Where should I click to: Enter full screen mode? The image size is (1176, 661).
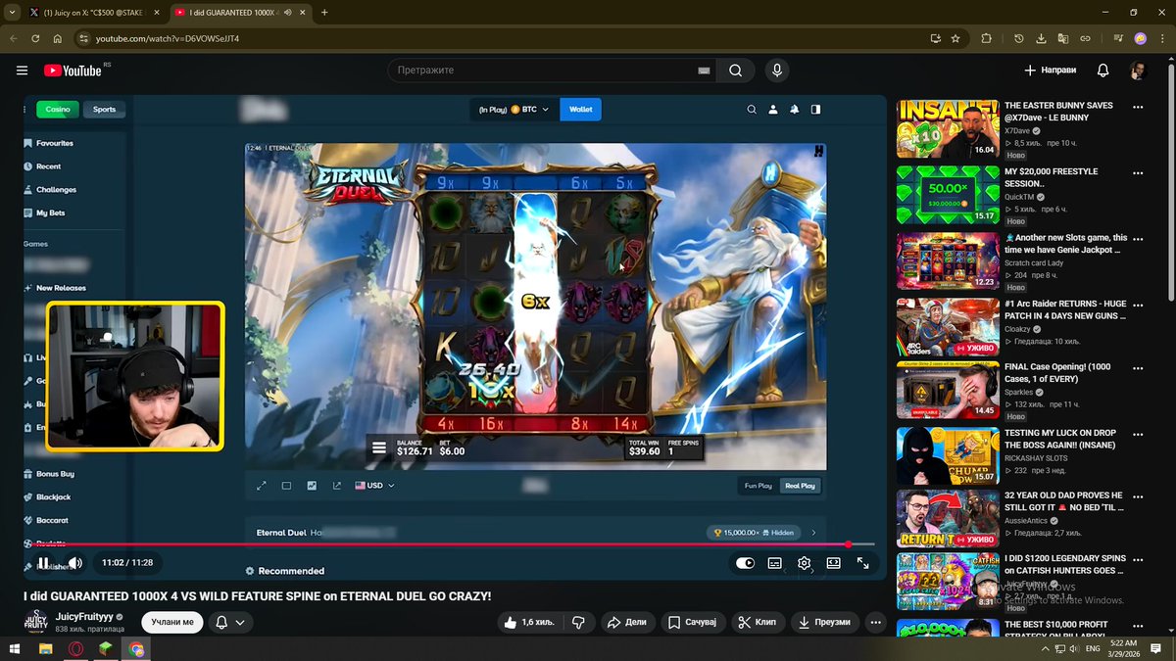(863, 563)
